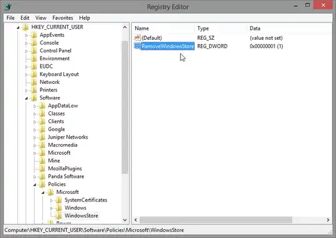Select the Clients folder icon
This screenshot has width=336, height=238.
click(x=42, y=121)
